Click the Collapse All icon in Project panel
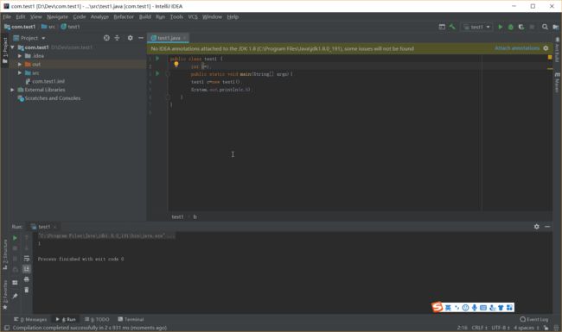Viewport: 562px width, 332px height. [x=117, y=38]
